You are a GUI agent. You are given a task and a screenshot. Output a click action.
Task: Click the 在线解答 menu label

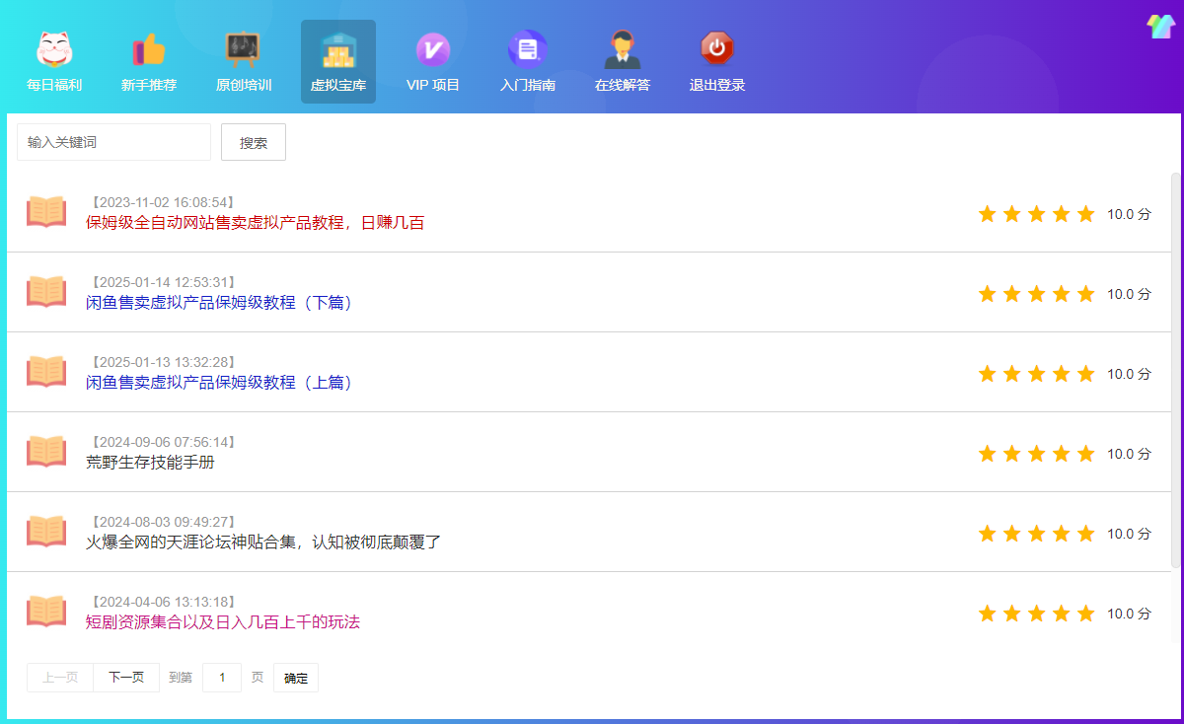tap(623, 86)
